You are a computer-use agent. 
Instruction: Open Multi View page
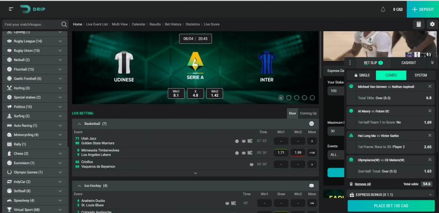pos(120,24)
